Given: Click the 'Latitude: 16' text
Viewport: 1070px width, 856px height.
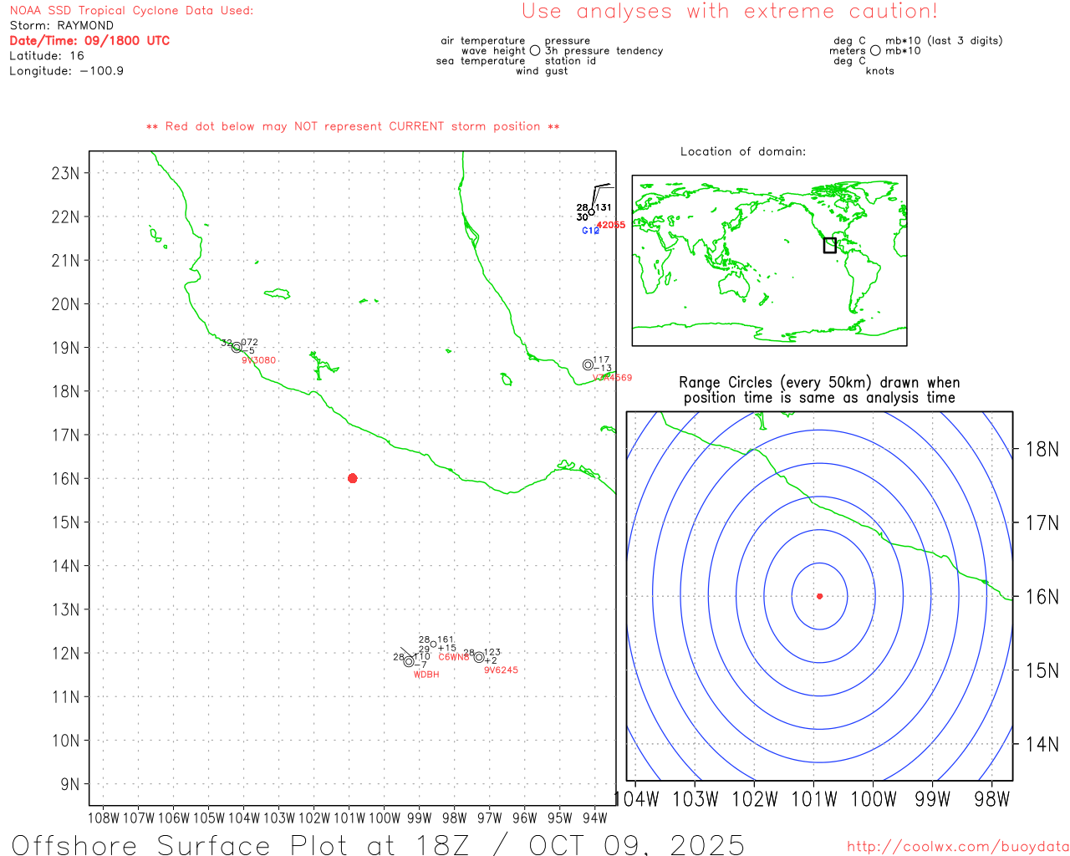Looking at the screenshot, I should click(x=47, y=56).
